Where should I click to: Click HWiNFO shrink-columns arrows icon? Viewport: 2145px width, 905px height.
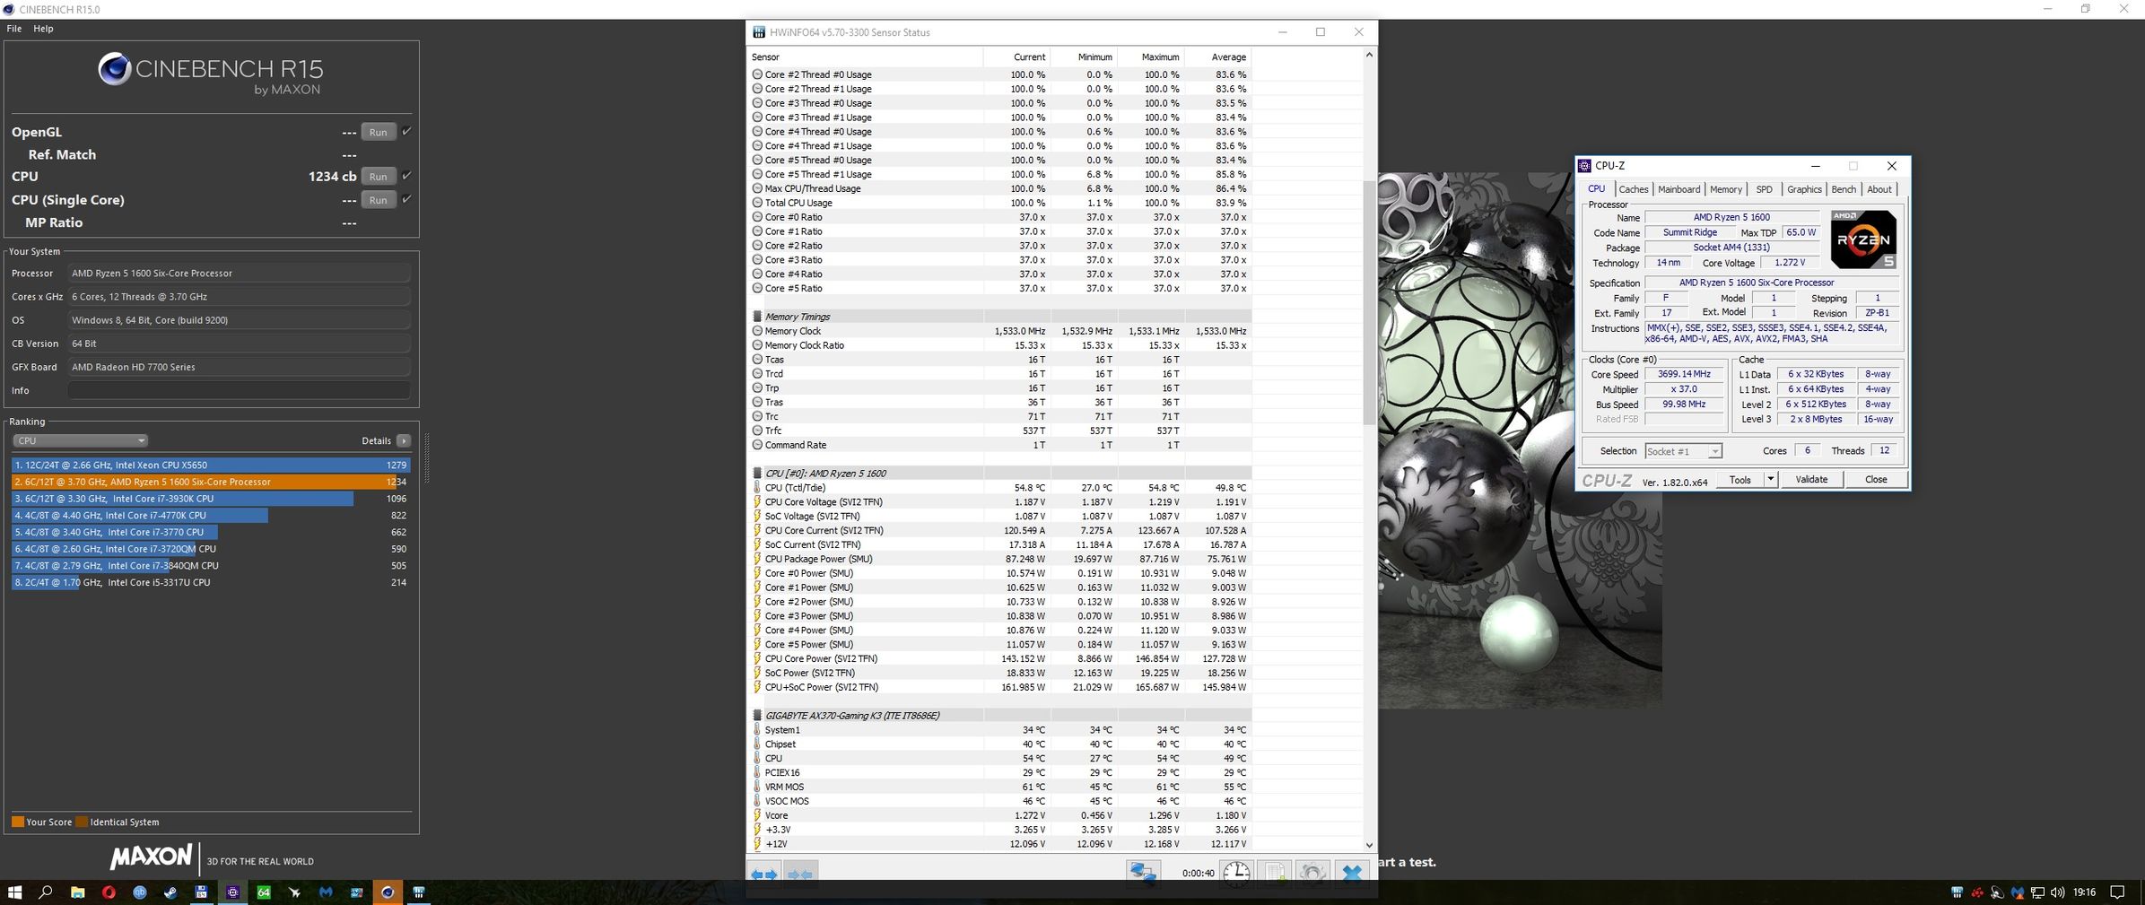799,874
